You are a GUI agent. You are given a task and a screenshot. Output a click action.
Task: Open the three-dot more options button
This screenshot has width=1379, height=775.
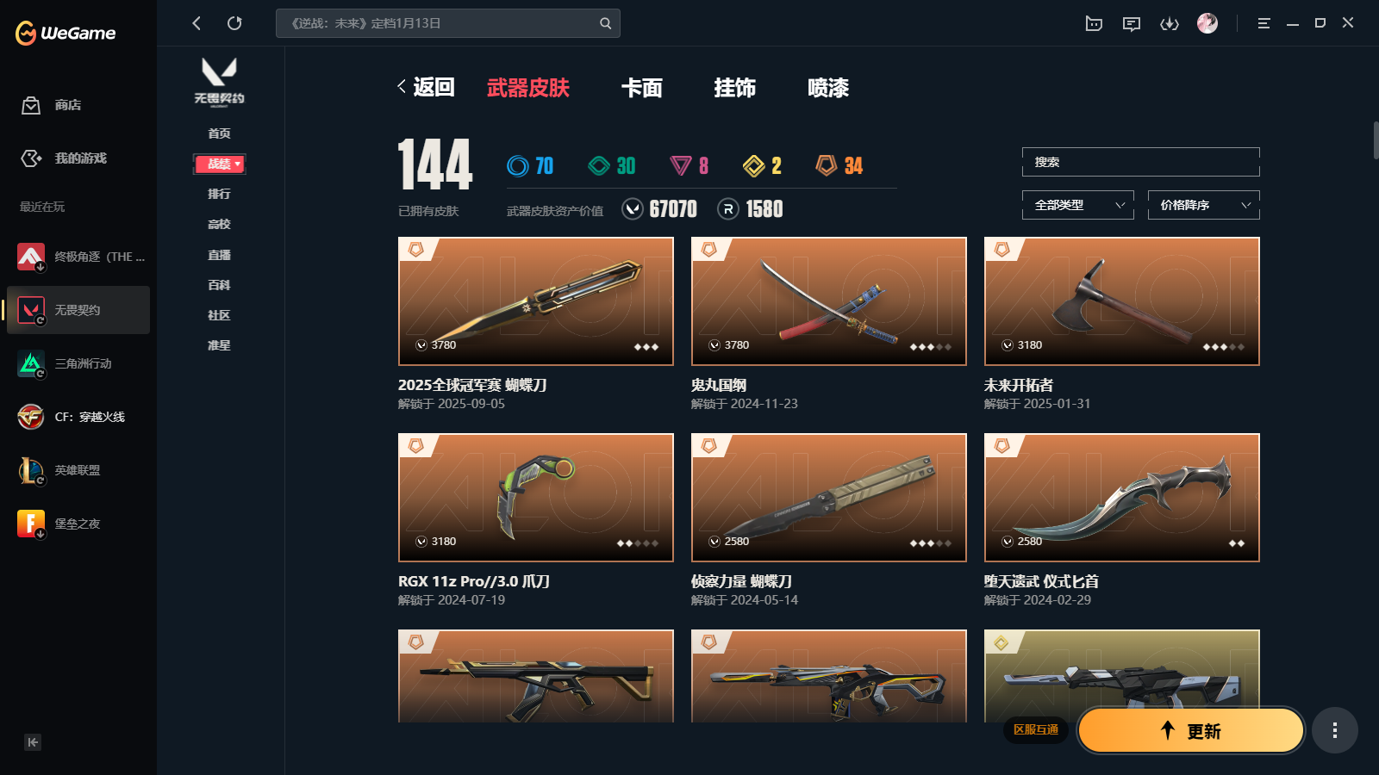pyautogui.click(x=1335, y=730)
